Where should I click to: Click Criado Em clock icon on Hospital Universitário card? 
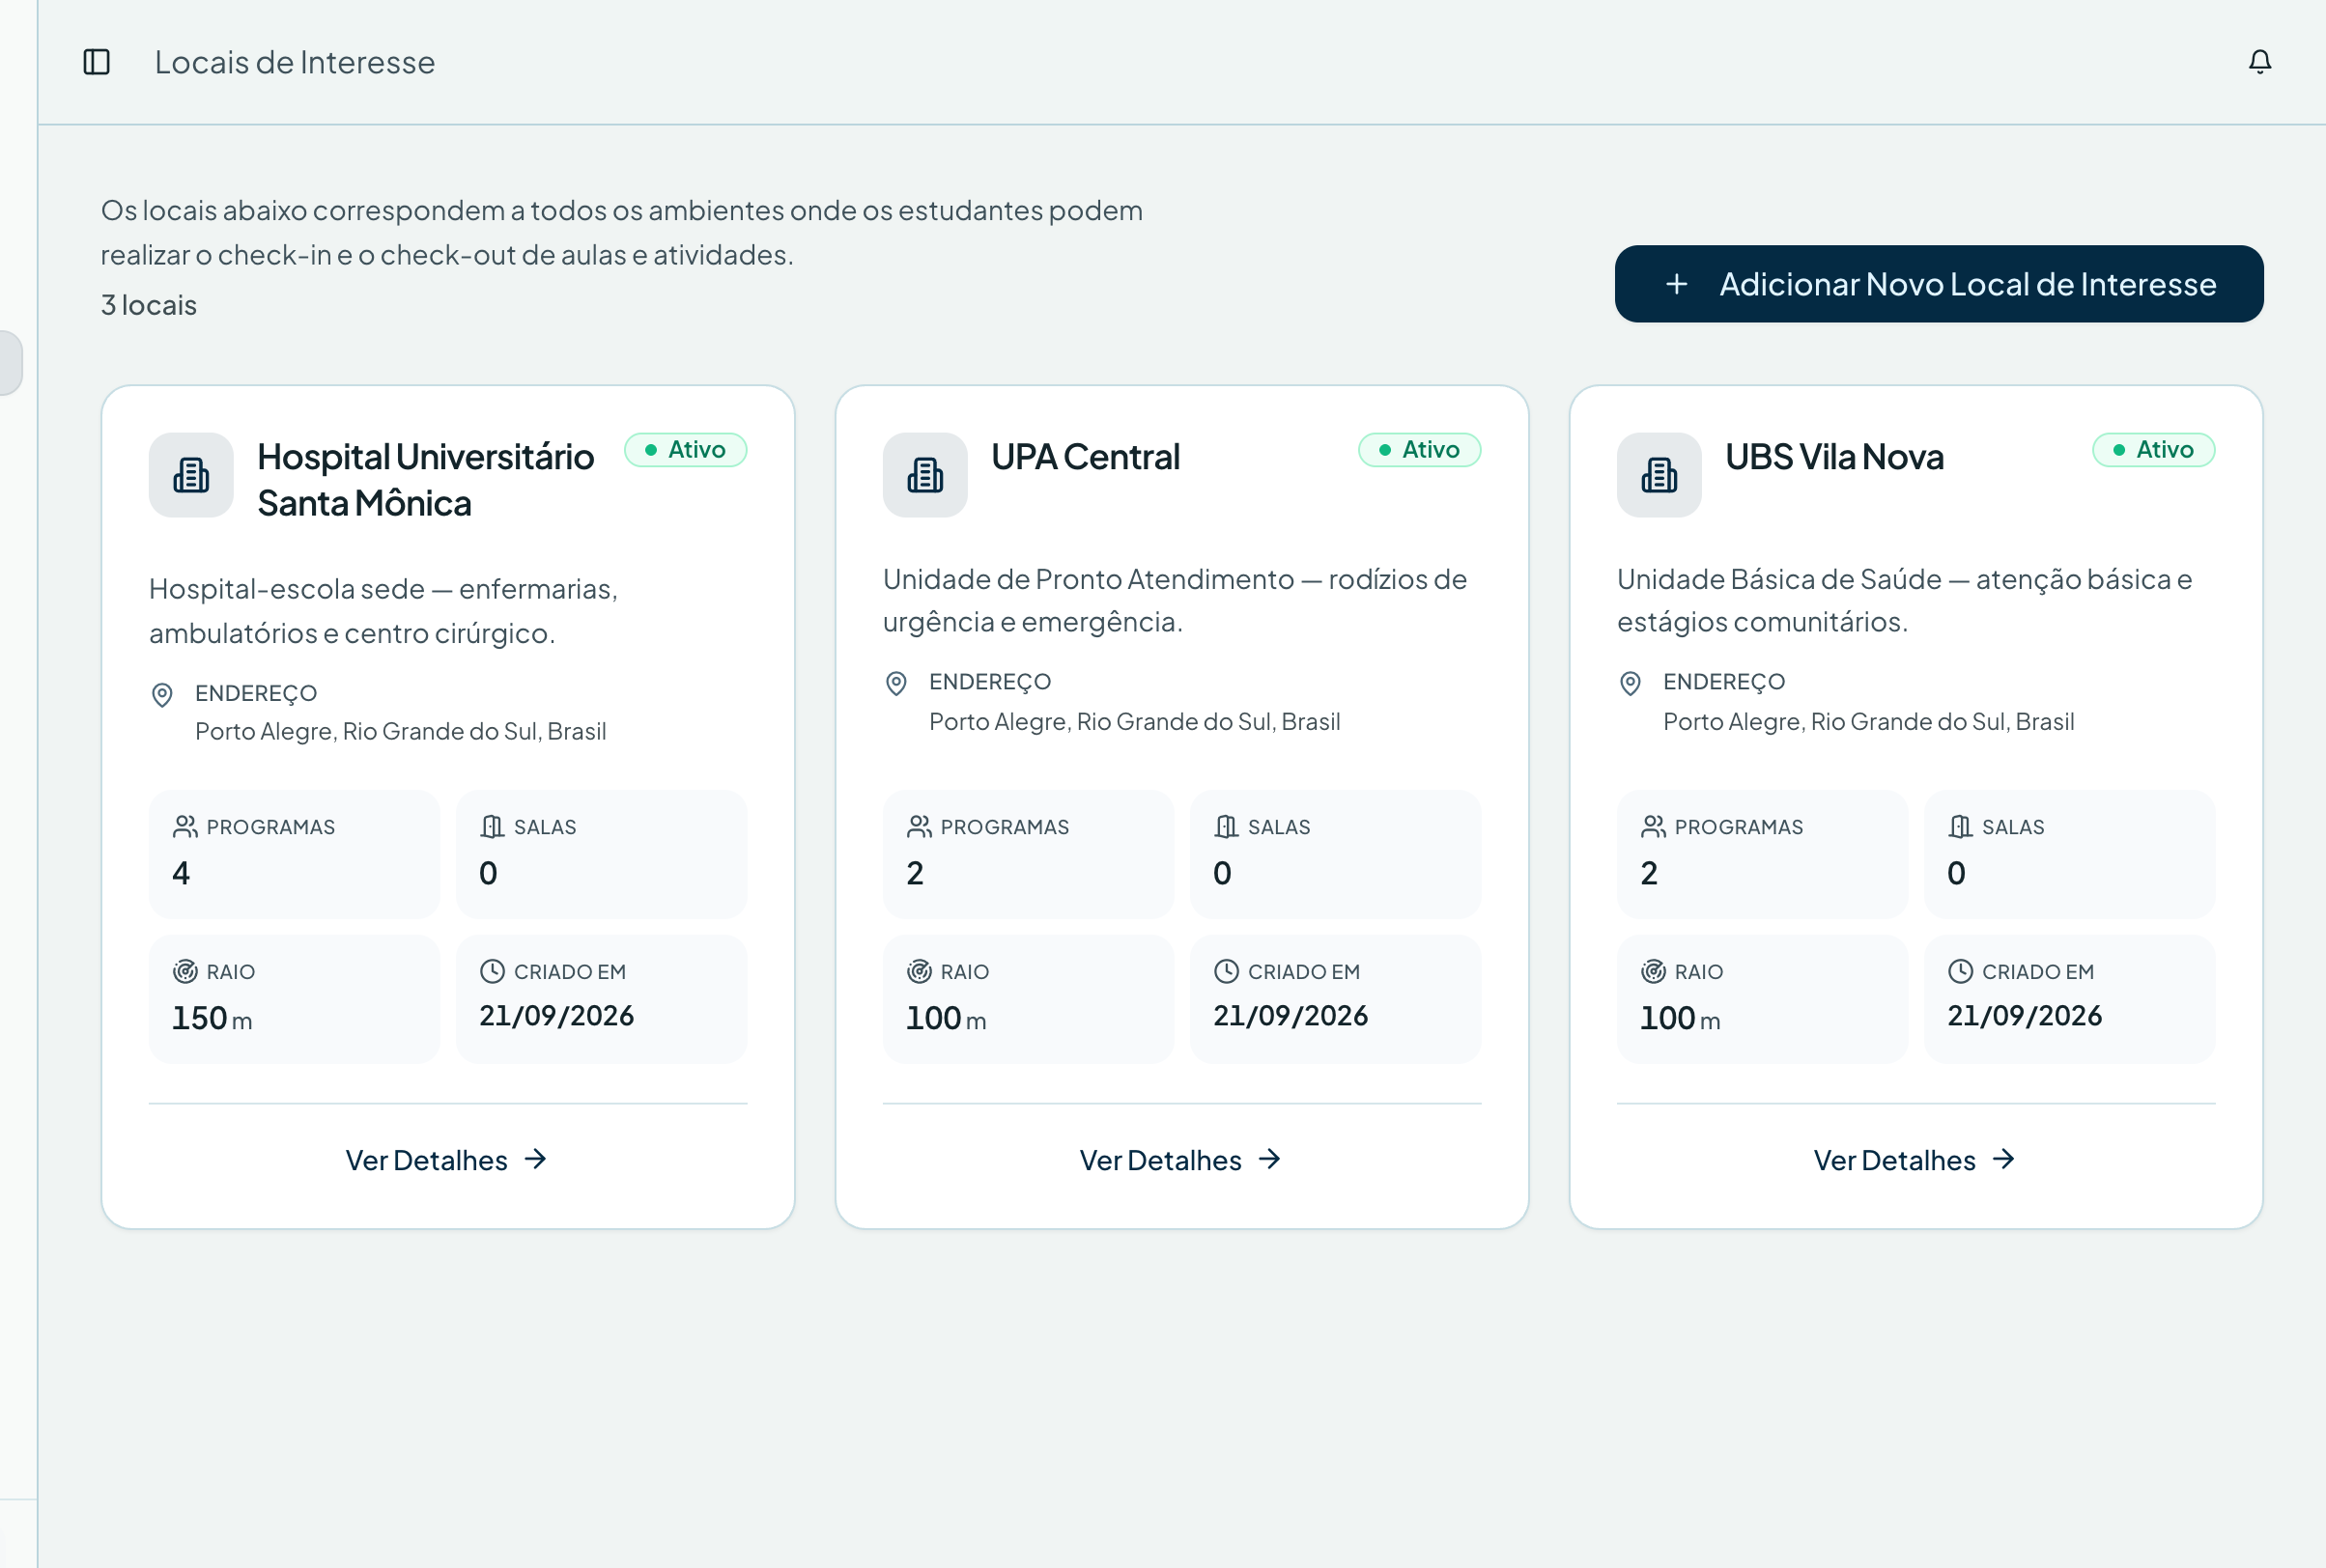(x=493, y=971)
